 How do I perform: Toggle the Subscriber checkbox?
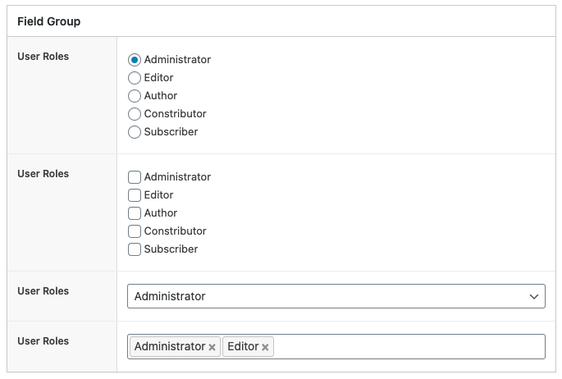[x=135, y=249]
